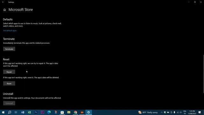Open Microsoft Edge from the taskbar
Viewport: 204px width, 115px height.
49,112
